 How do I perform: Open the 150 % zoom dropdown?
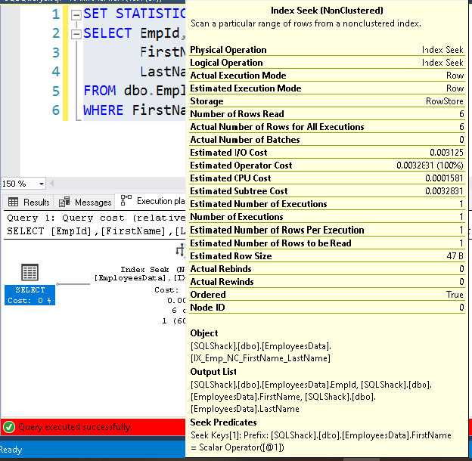pyautogui.click(x=42, y=184)
